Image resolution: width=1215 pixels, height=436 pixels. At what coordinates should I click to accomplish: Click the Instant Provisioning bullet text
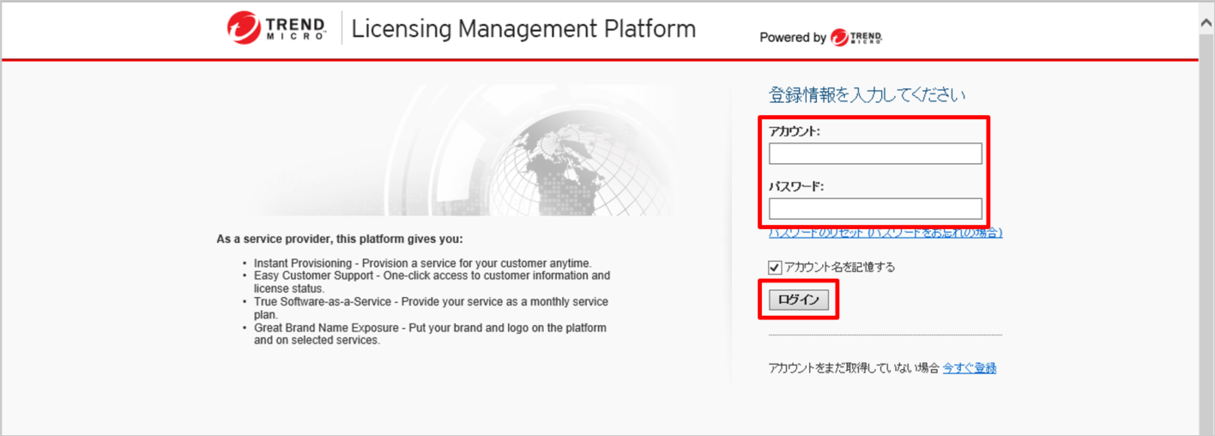click(422, 263)
